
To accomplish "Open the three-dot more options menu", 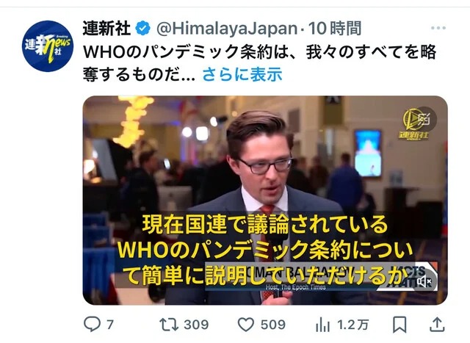I will click(x=438, y=28).
